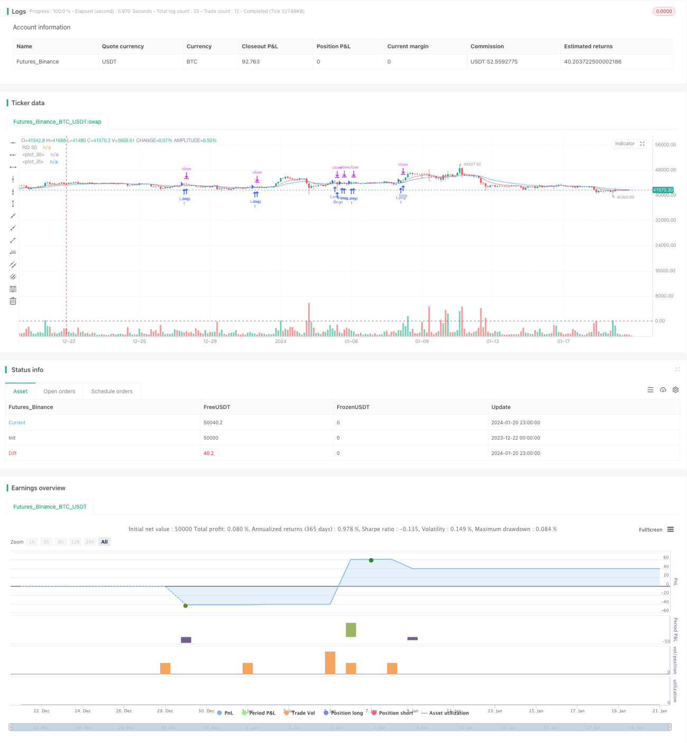
Task: Switch to the Schedule orders tab
Action: point(112,392)
